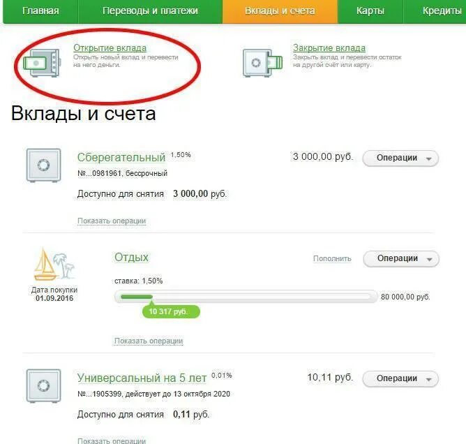
Task: Show operations for Сберегательный account
Action: point(112,221)
